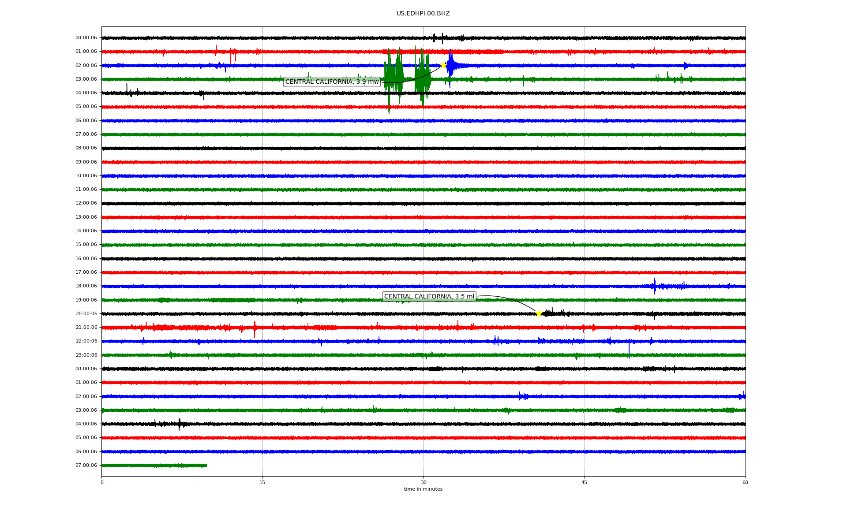This screenshot has height=529, width=847.
Task: Click the first 00:00:06 time label
Action: 86,38
